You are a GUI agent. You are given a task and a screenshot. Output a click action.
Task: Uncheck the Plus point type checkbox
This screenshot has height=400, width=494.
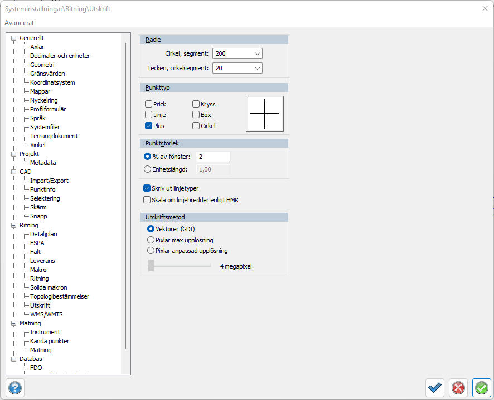149,126
